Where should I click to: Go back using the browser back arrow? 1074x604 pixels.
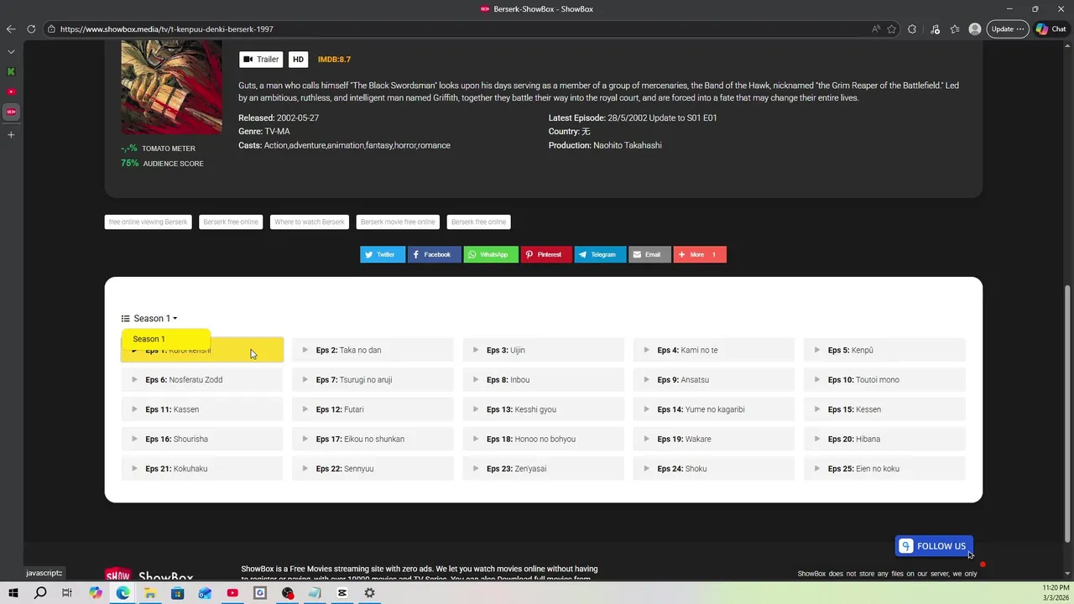click(x=11, y=29)
